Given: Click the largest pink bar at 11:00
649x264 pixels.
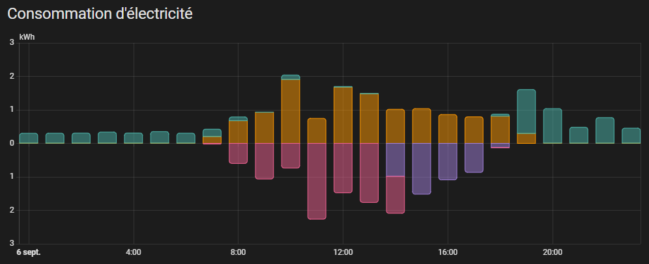Looking at the screenshot, I should pos(317,181).
